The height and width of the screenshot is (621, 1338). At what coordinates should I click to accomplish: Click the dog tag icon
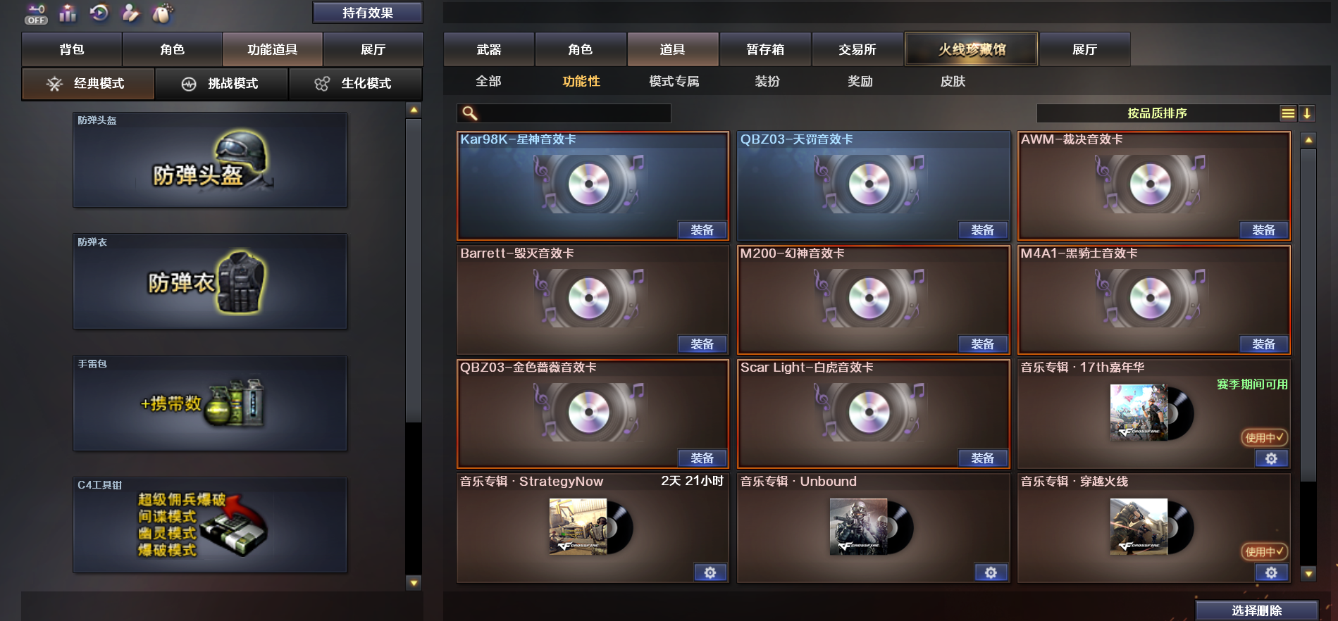click(x=163, y=13)
